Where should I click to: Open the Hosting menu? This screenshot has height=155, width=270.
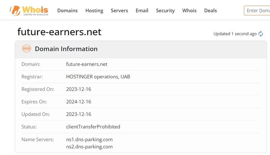[x=94, y=11]
